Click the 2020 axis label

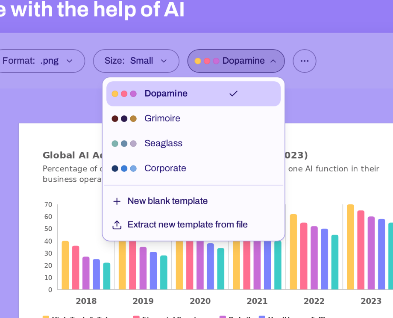(x=200, y=301)
